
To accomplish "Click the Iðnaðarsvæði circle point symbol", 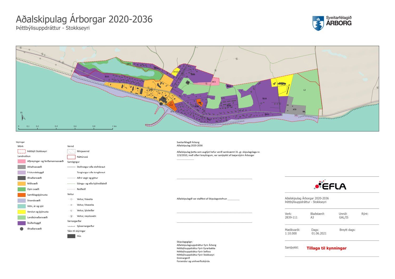I will [x=22, y=229].
